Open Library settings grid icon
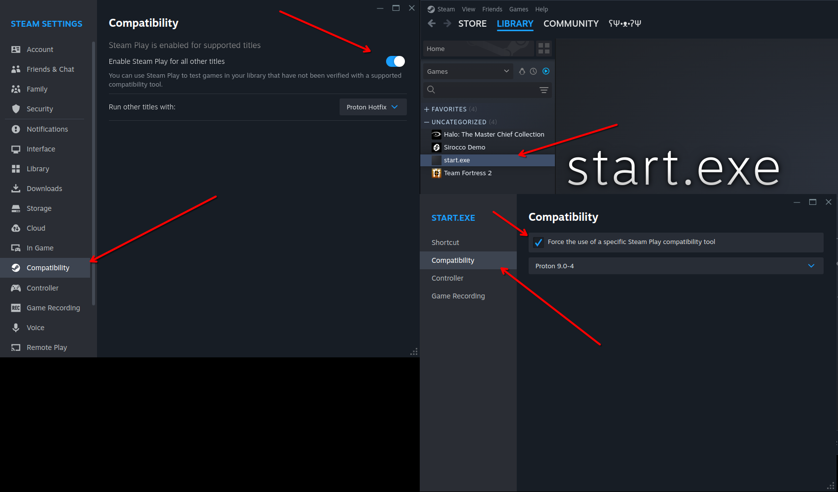This screenshot has width=838, height=492. pyautogui.click(x=16, y=169)
